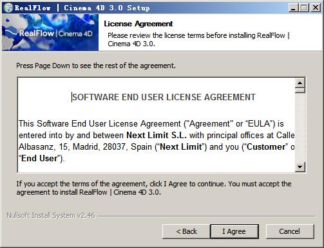Click the Nullsoft Install System v2.46 label

pos(51,215)
